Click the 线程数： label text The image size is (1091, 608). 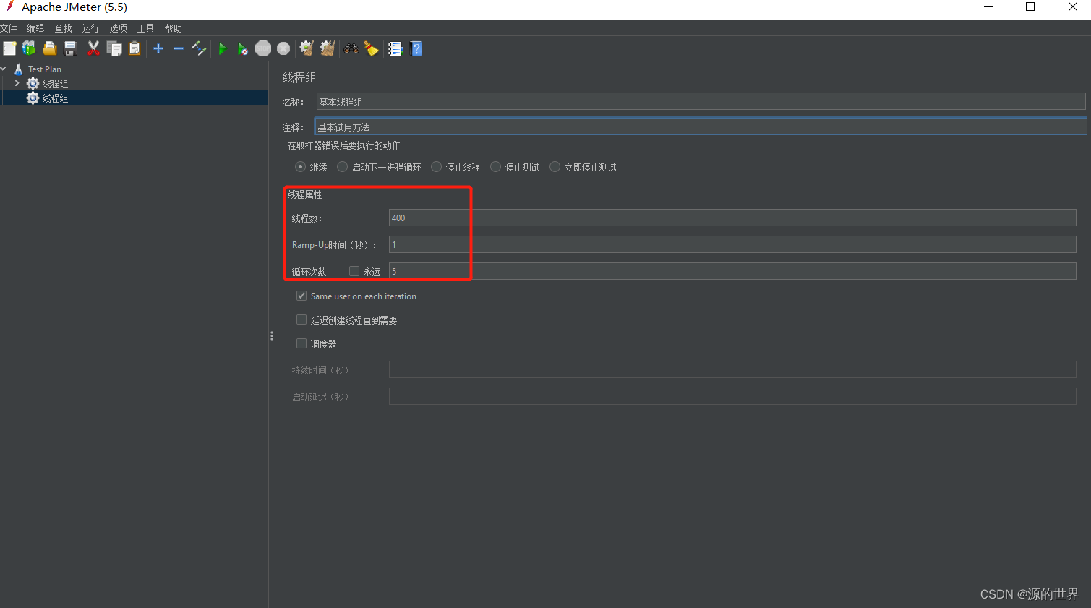click(307, 218)
